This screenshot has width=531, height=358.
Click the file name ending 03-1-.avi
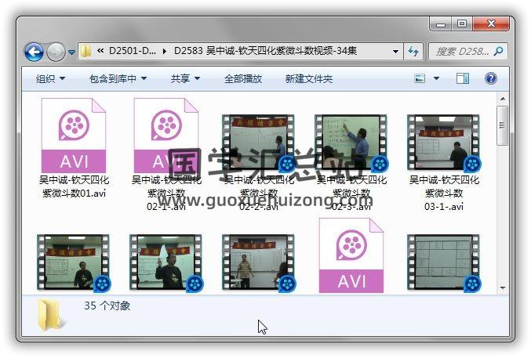444,193
